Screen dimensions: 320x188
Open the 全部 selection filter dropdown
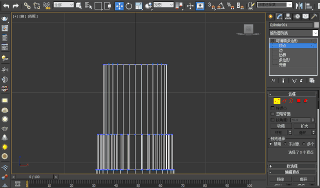coord(63,4)
